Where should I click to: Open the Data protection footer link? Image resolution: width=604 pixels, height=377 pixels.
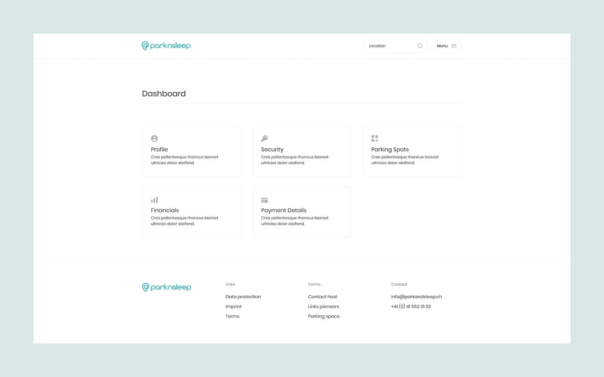pyautogui.click(x=243, y=297)
